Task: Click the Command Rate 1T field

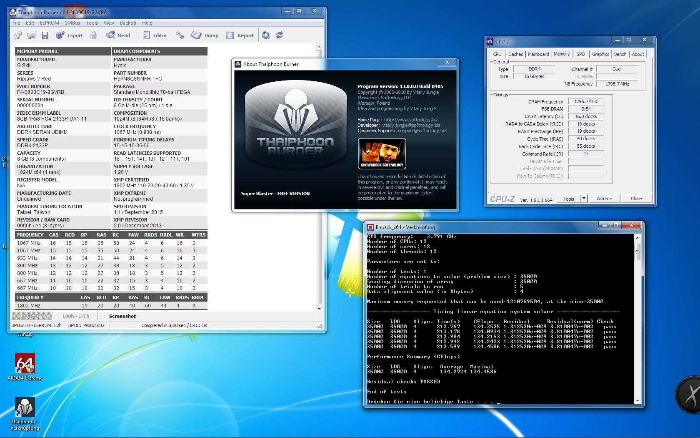Action: (586, 154)
